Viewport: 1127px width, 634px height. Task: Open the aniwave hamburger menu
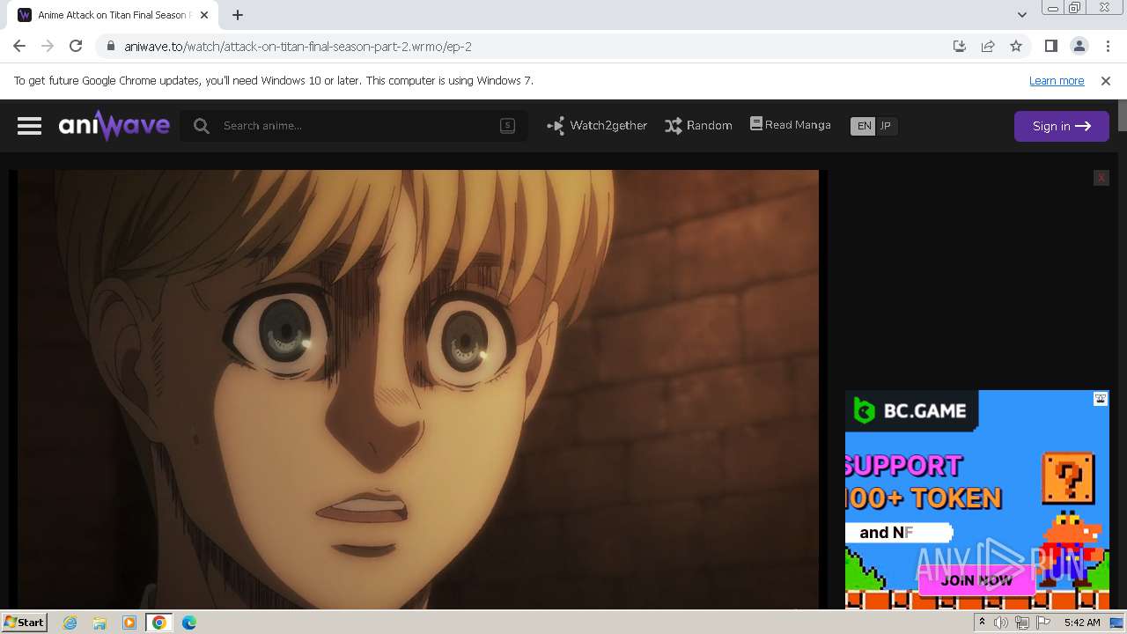29,126
